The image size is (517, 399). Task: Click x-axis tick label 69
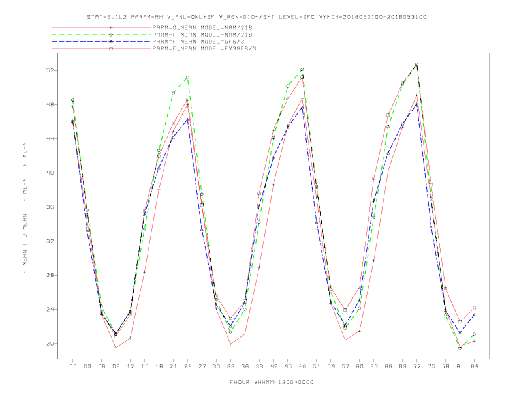click(x=403, y=366)
